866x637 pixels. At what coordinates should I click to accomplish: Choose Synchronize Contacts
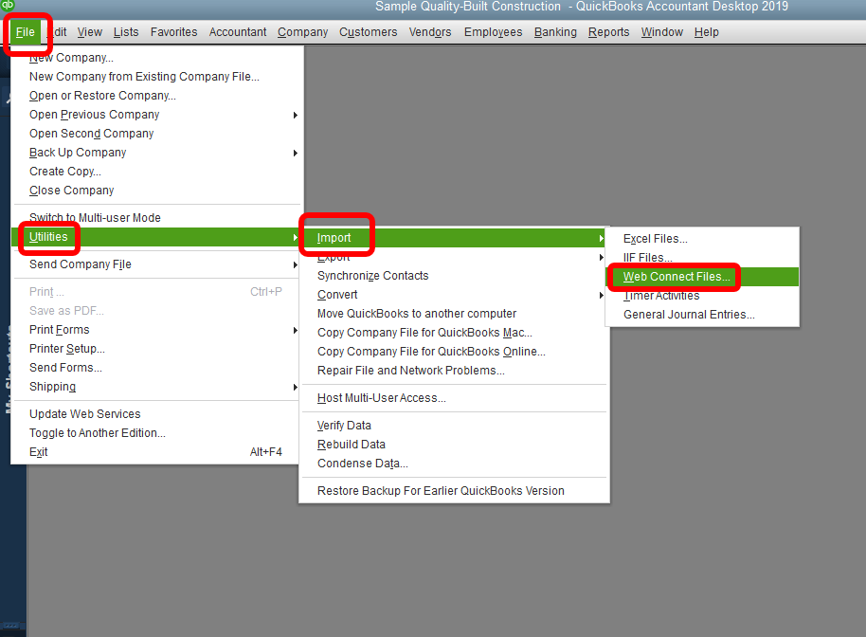point(372,276)
